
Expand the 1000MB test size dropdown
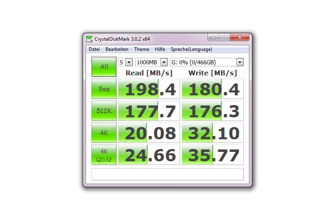[x=164, y=62]
